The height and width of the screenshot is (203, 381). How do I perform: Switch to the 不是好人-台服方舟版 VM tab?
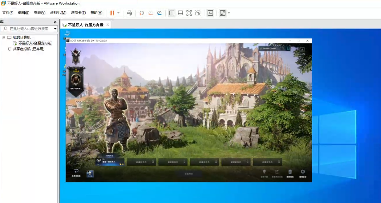[86, 25]
